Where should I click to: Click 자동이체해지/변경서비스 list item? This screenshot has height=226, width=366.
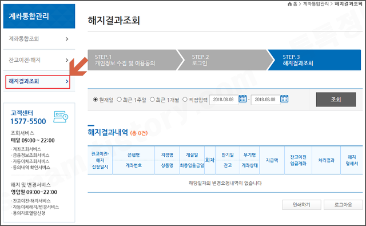(35, 207)
